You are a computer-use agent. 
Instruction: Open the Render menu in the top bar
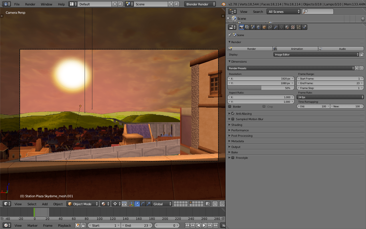pos(30,4)
